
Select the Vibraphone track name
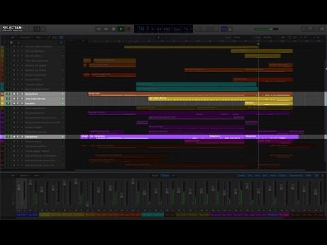(31, 137)
